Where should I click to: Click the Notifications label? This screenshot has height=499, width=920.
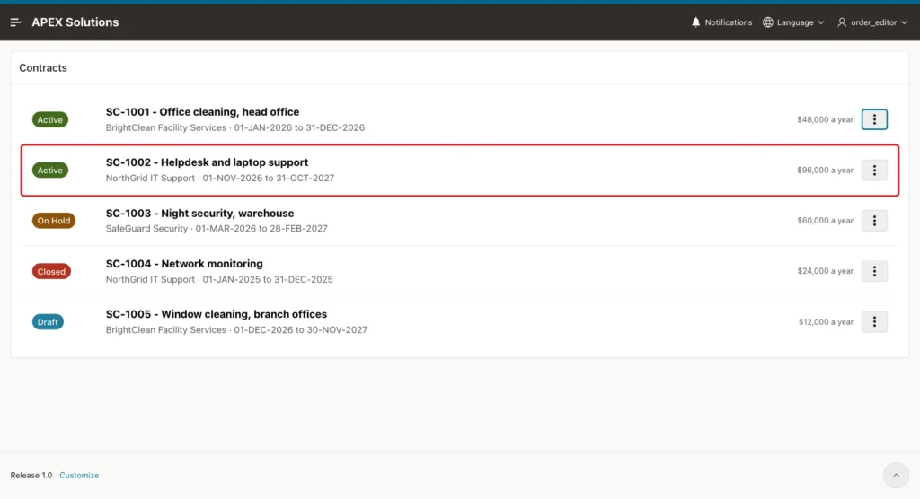click(728, 22)
